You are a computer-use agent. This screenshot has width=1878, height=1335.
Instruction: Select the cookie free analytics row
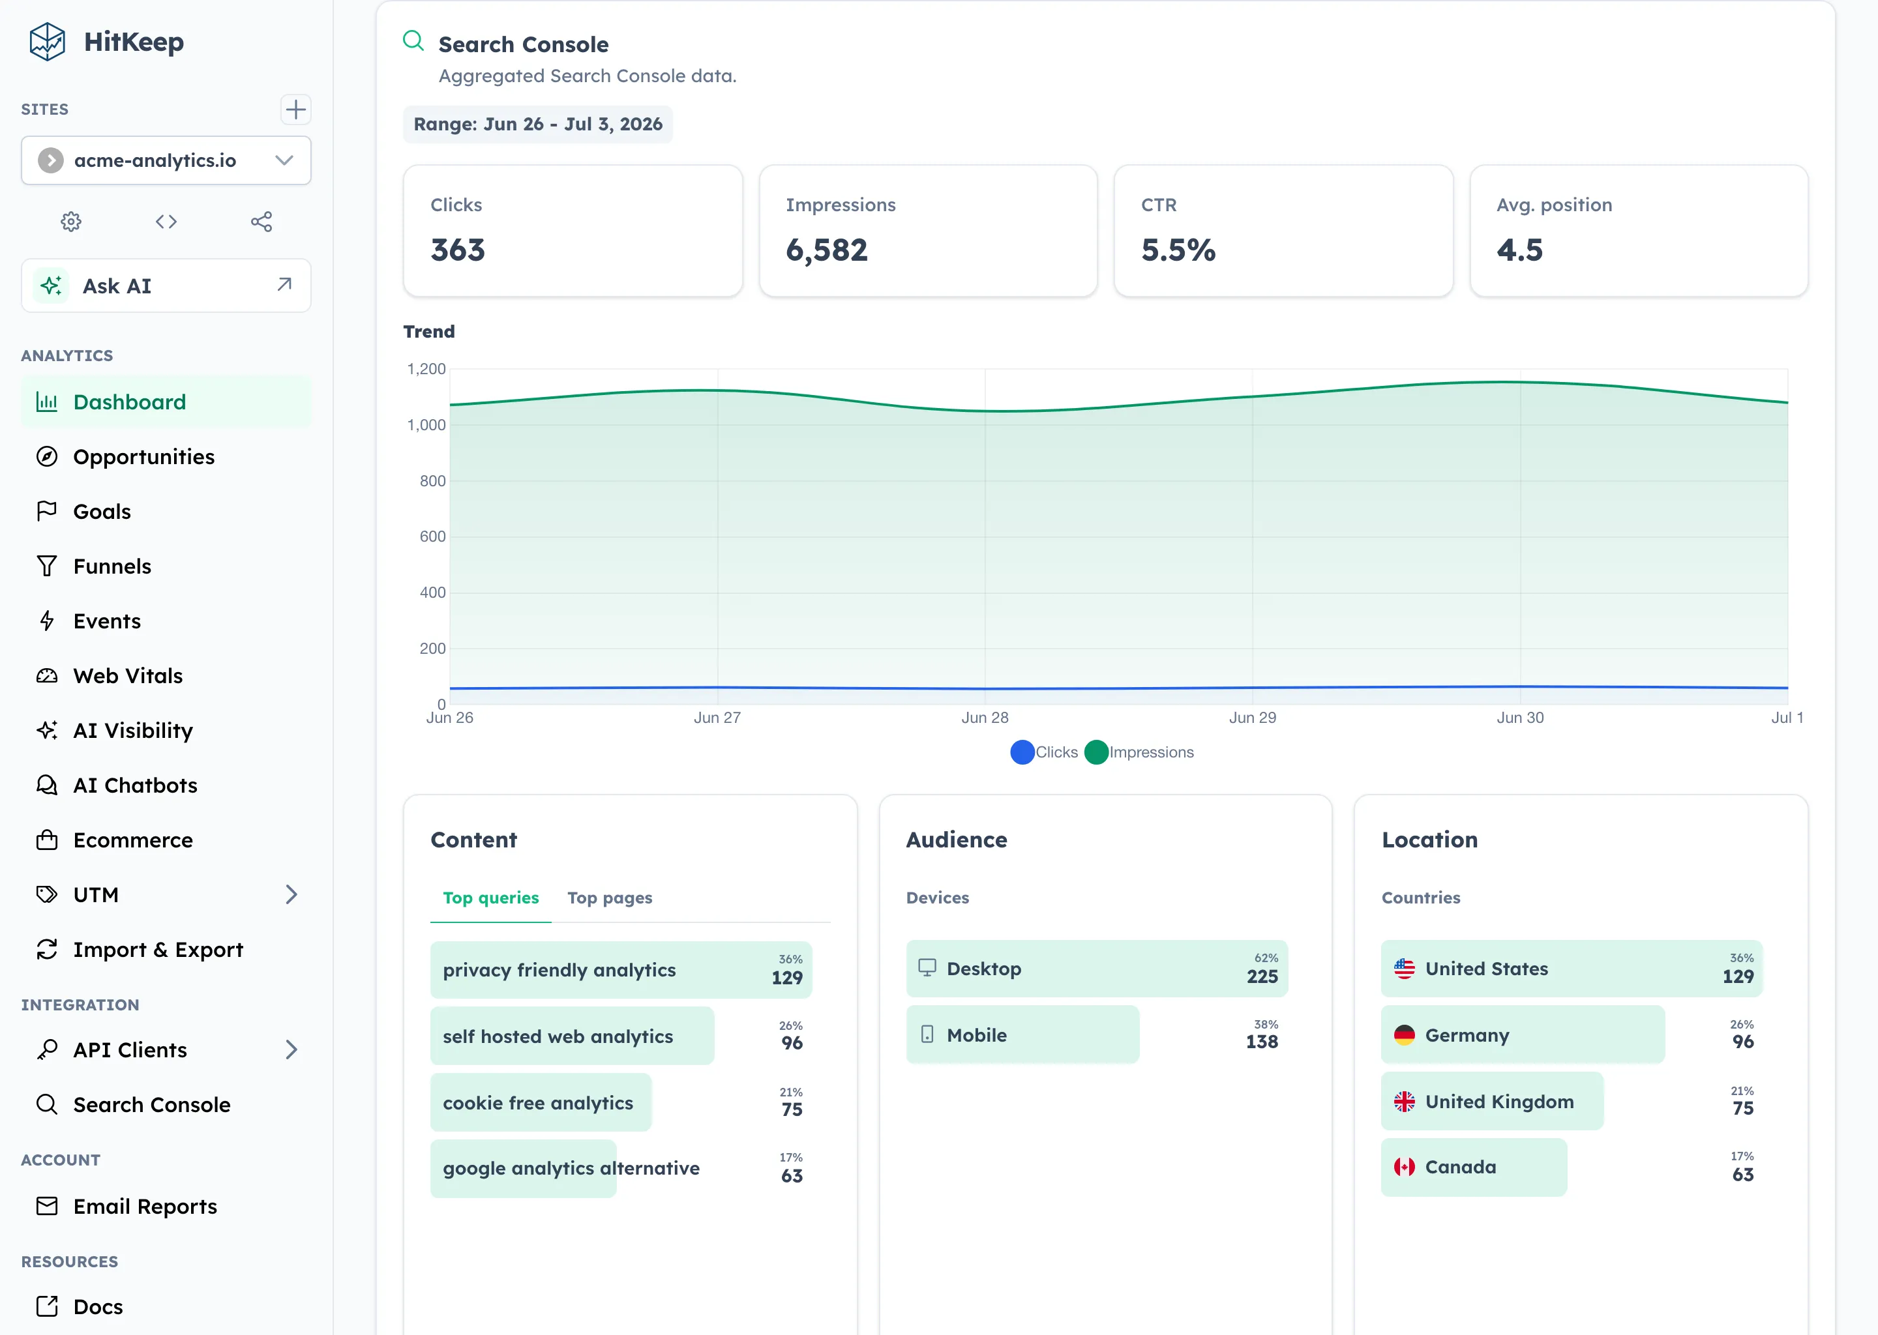coord(621,1102)
